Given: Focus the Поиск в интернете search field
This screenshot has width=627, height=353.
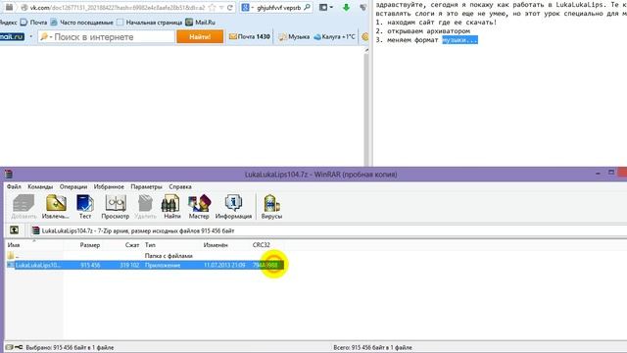Looking at the screenshot, I should 106,37.
